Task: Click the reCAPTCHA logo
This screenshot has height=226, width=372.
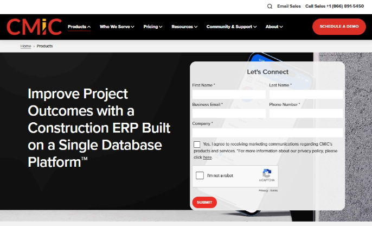Action: 267,173
